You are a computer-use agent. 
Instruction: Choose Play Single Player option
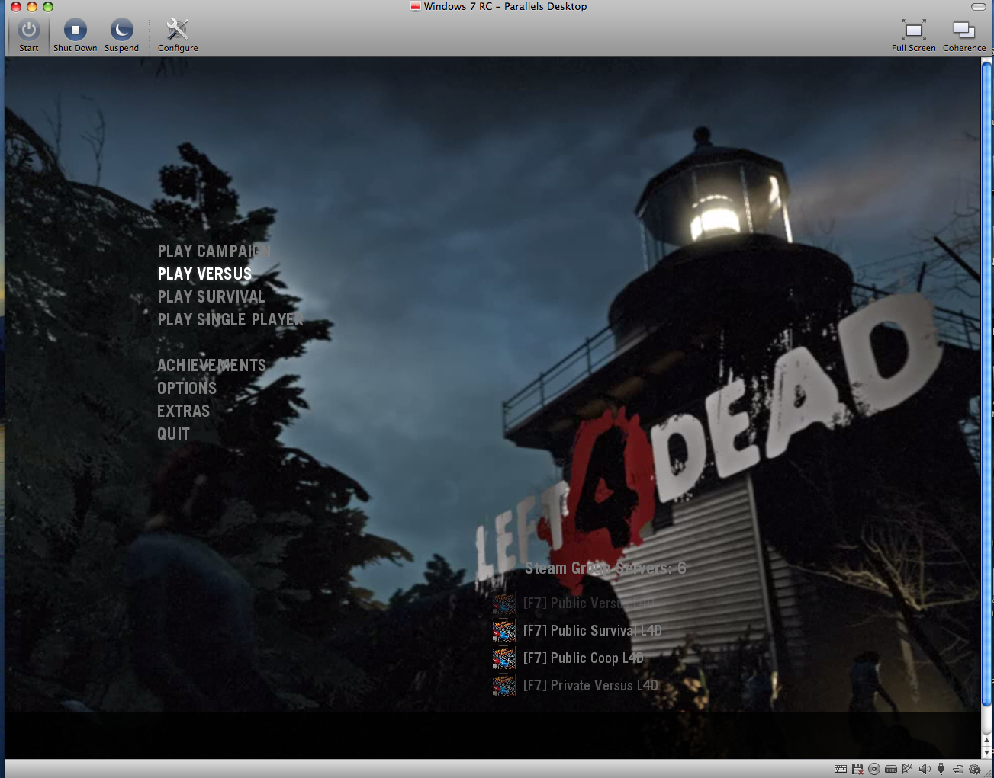coord(230,320)
